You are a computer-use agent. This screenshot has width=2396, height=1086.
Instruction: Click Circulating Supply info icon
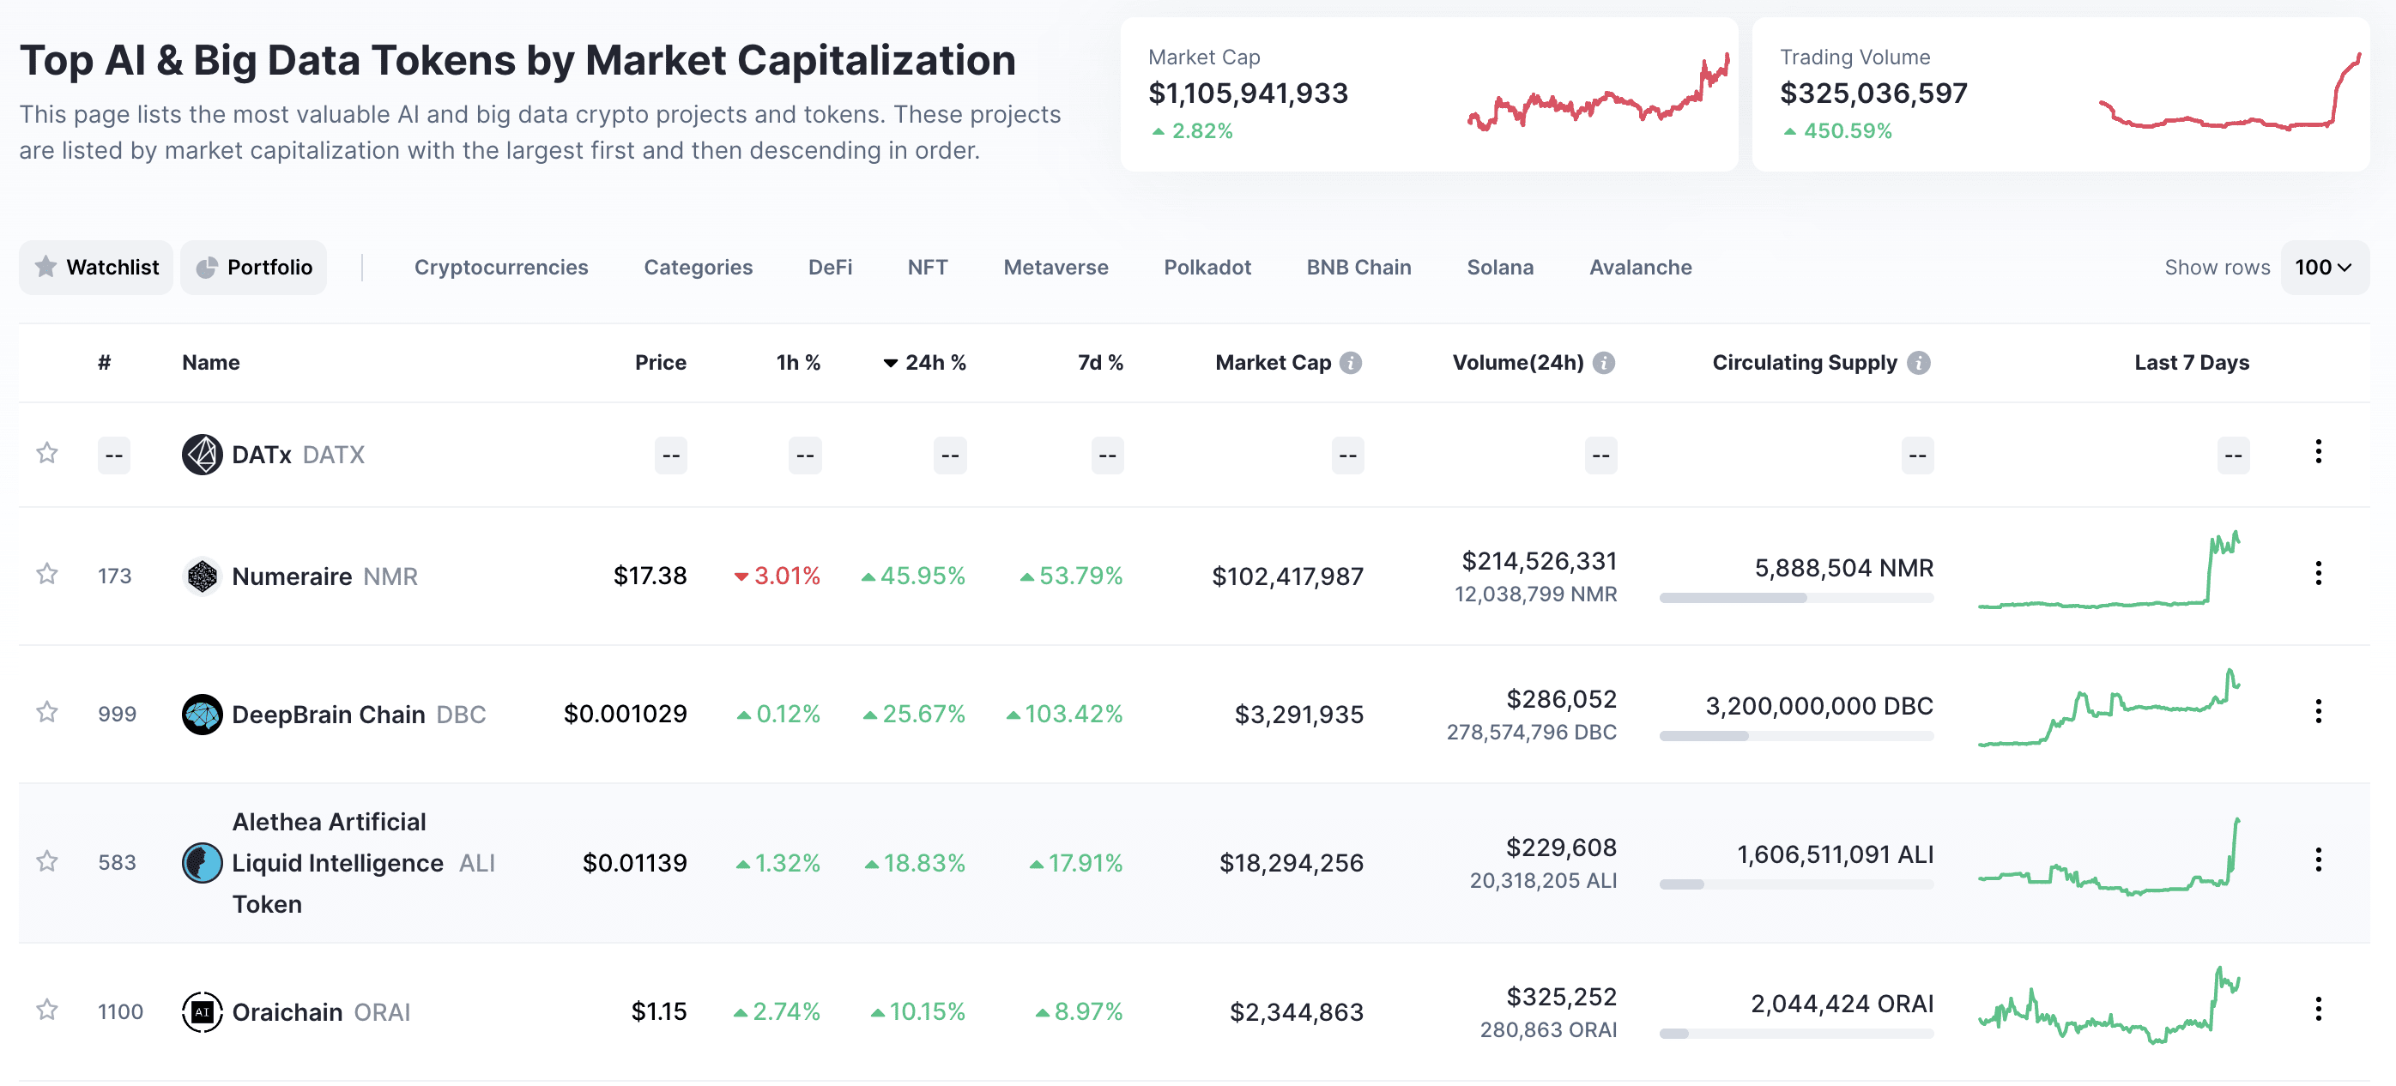click(x=1919, y=363)
